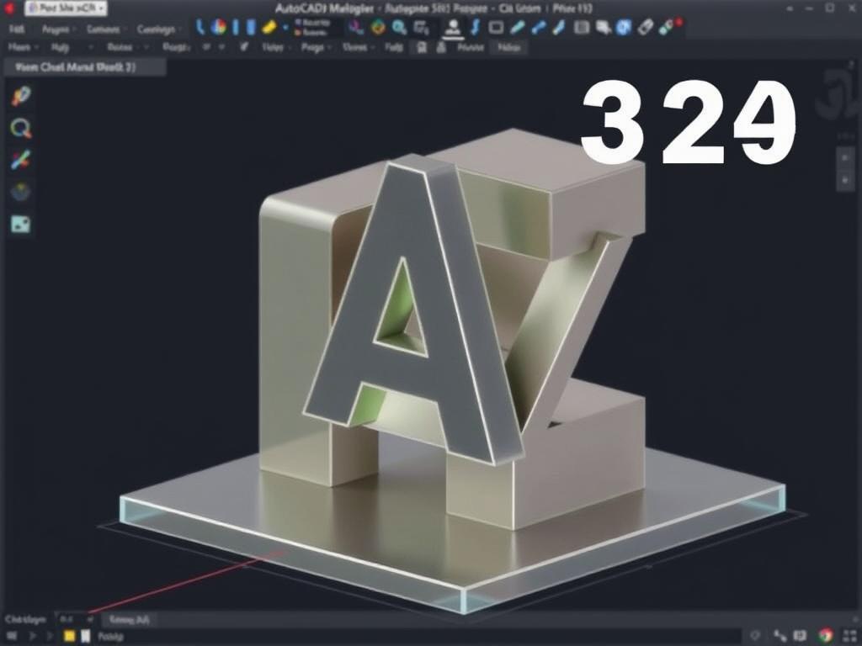Click the white page icon in status bar
Image resolution: width=862 pixels, height=646 pixels.
click(x=86, y=636)
